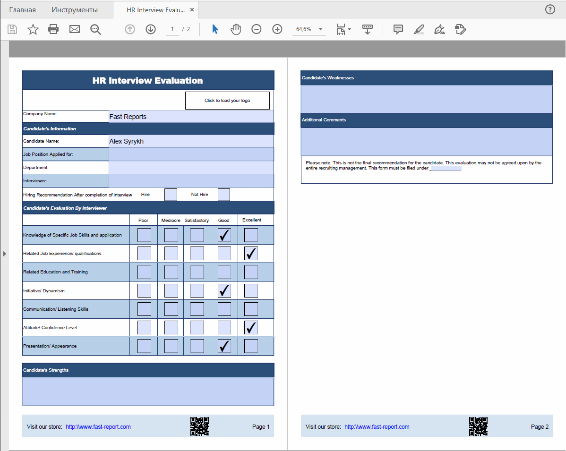The width and height of the screenshot is (566, 451).
Task: Click the Additional Comments text area
Action: [427, 142]
